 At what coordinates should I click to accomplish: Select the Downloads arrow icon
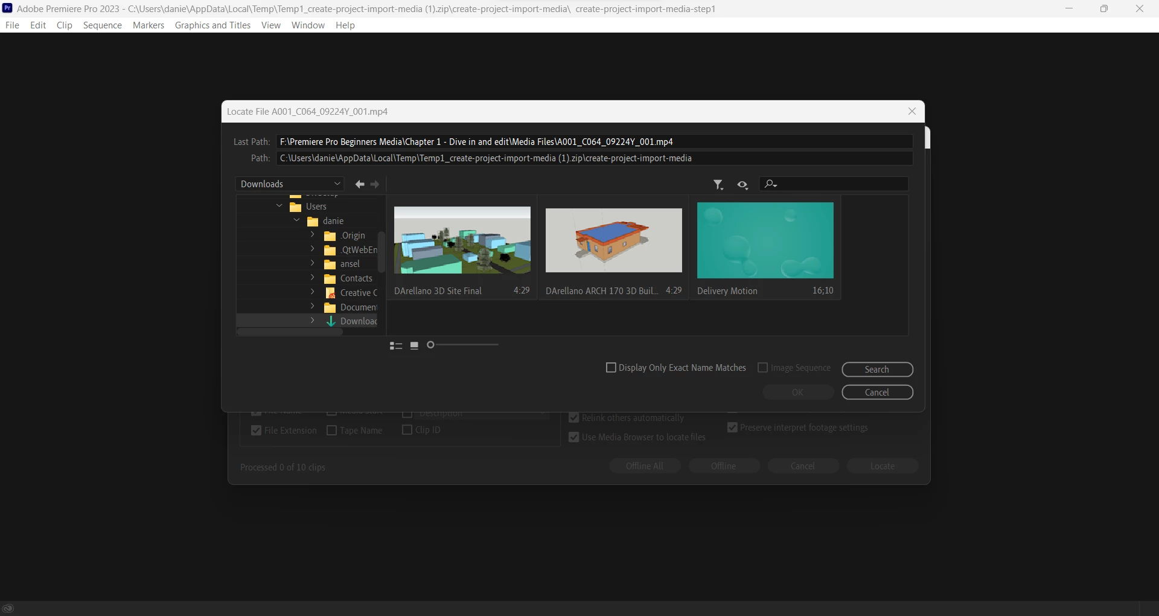pyautogui.click(x=331, y=321)
